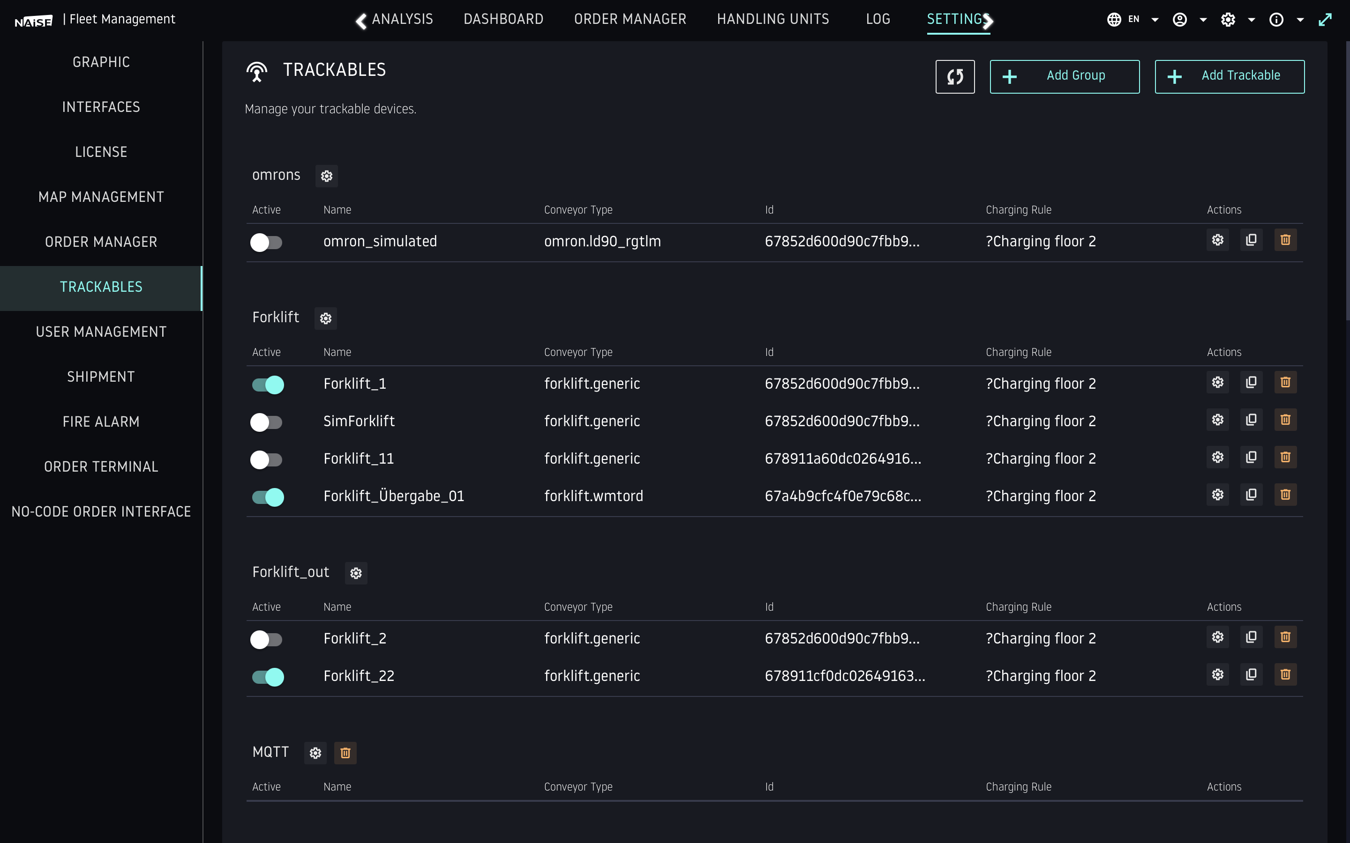
Task: Open settings gear for omrons group
Action: (x=326, y=176)
